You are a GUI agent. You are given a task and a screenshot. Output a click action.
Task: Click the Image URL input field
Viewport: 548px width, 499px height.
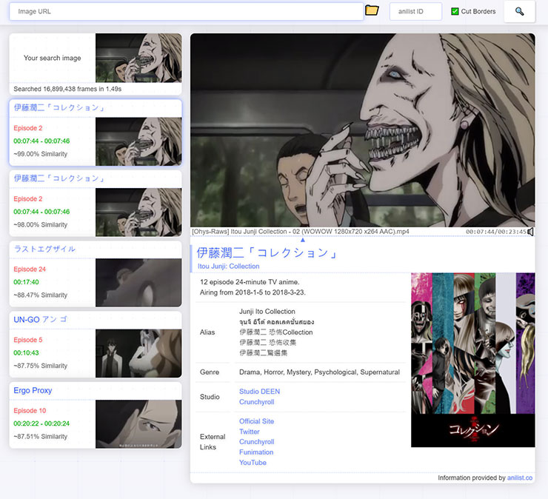point(186,12)
